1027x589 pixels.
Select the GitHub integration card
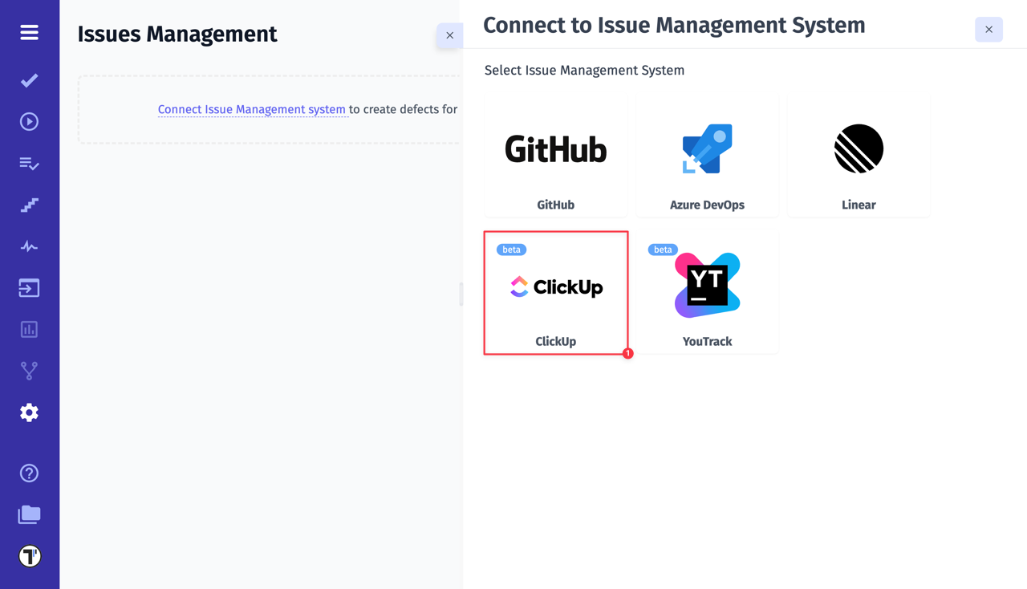tap(555, 156)
